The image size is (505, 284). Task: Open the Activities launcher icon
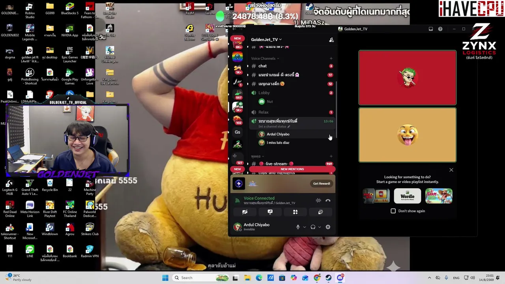pos(295,212)
